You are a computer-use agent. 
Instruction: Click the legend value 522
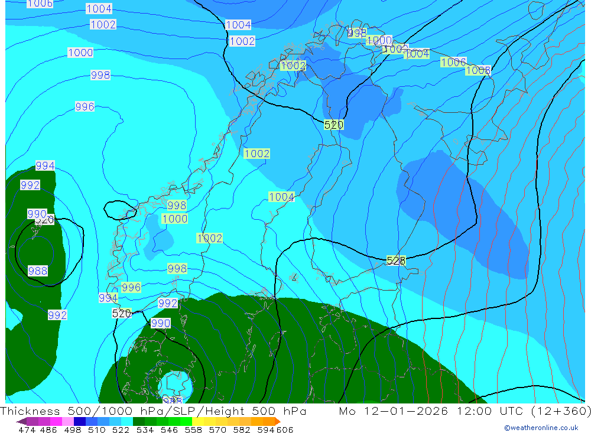(121, 430)
